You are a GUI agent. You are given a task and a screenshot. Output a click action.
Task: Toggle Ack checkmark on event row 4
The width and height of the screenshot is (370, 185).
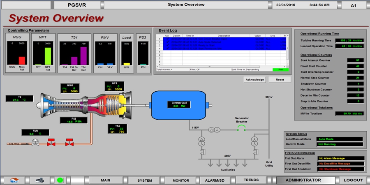[167, 49]
